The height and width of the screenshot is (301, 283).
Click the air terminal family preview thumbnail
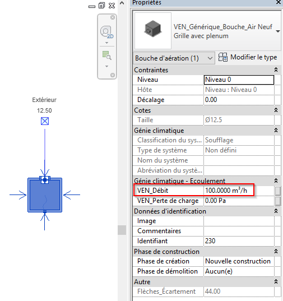(x=153, y=31)
